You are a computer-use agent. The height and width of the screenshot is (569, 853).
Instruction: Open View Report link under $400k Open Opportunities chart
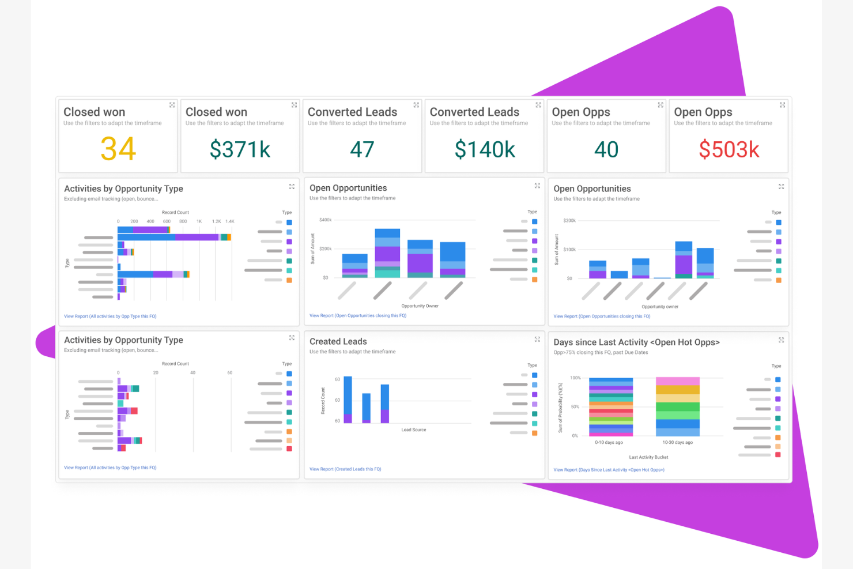point(358,316)
